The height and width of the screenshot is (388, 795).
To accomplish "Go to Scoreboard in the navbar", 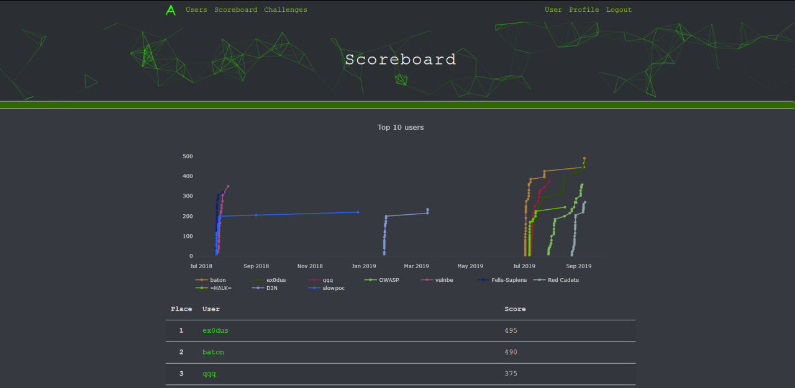I will (235, 10).
